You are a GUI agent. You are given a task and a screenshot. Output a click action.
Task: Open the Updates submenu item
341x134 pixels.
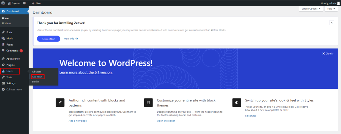[6, 23]
